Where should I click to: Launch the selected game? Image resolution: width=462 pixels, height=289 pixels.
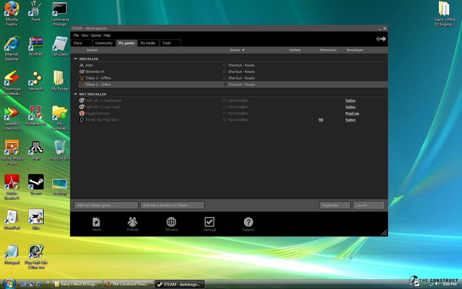coord(369,205)
